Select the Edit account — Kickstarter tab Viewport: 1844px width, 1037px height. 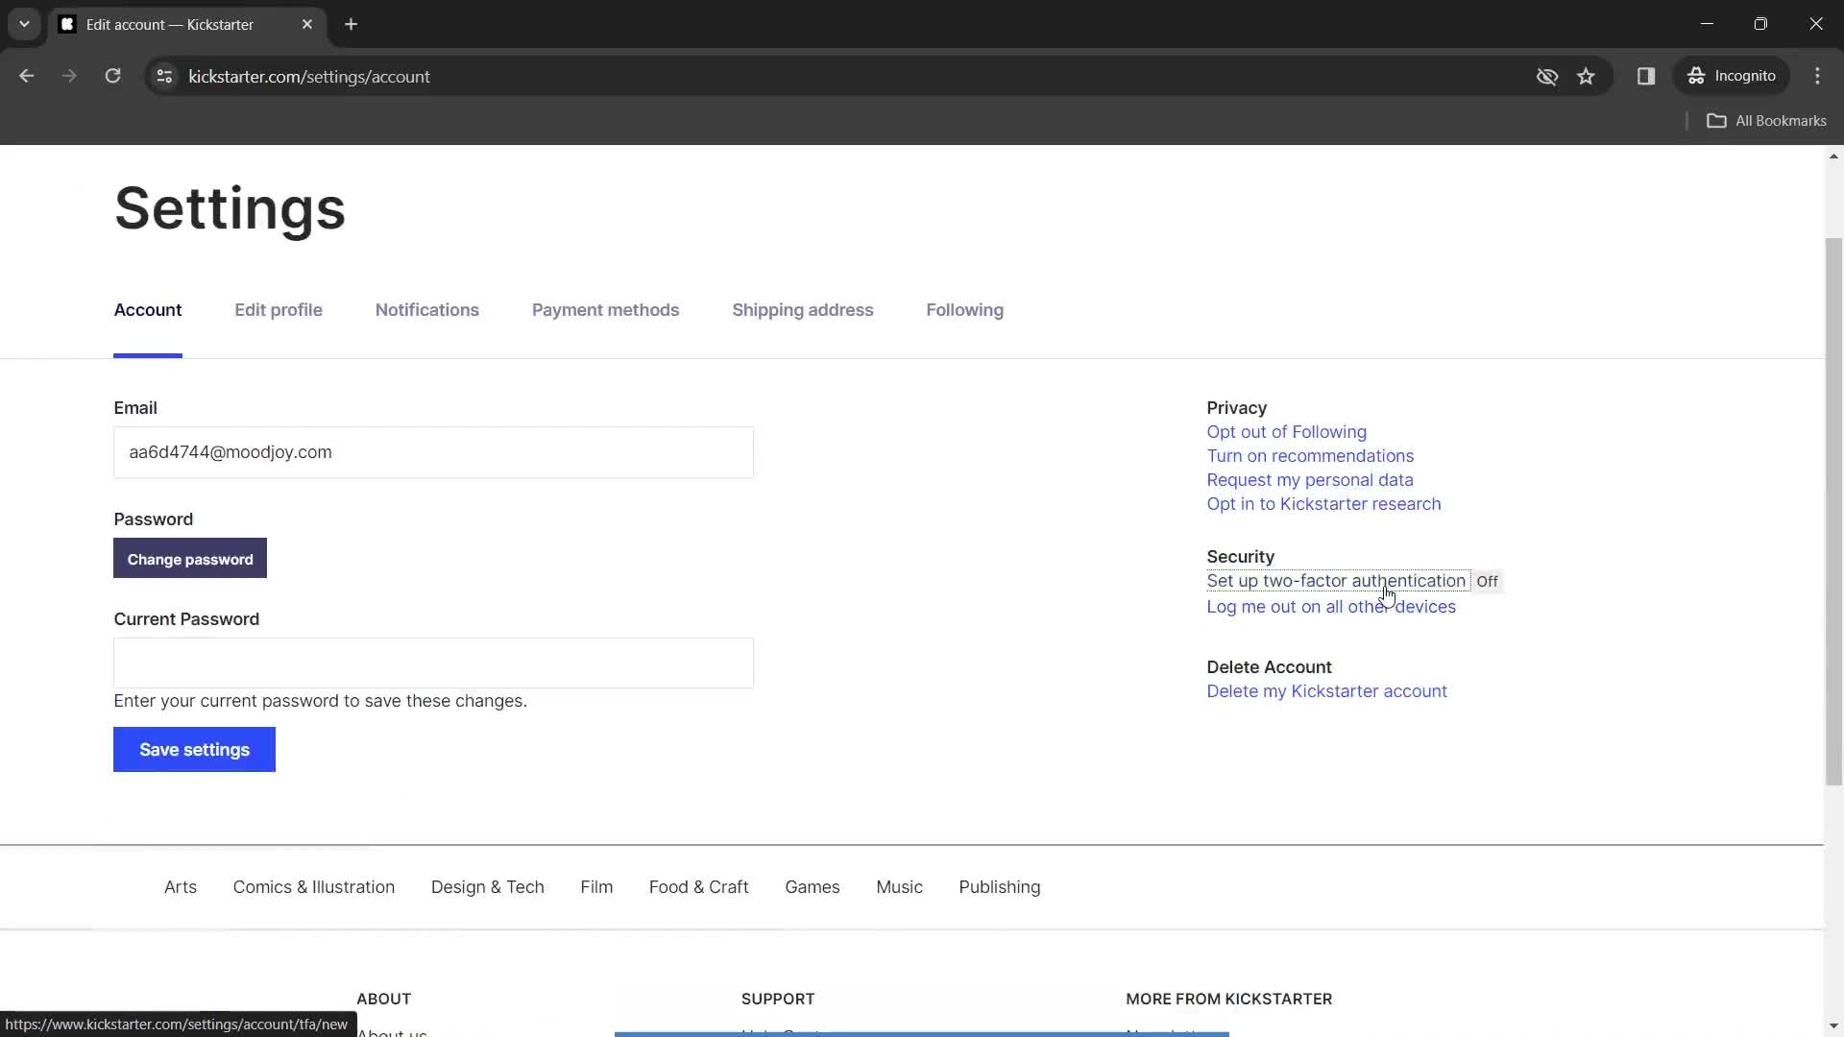tap(187, 24)
